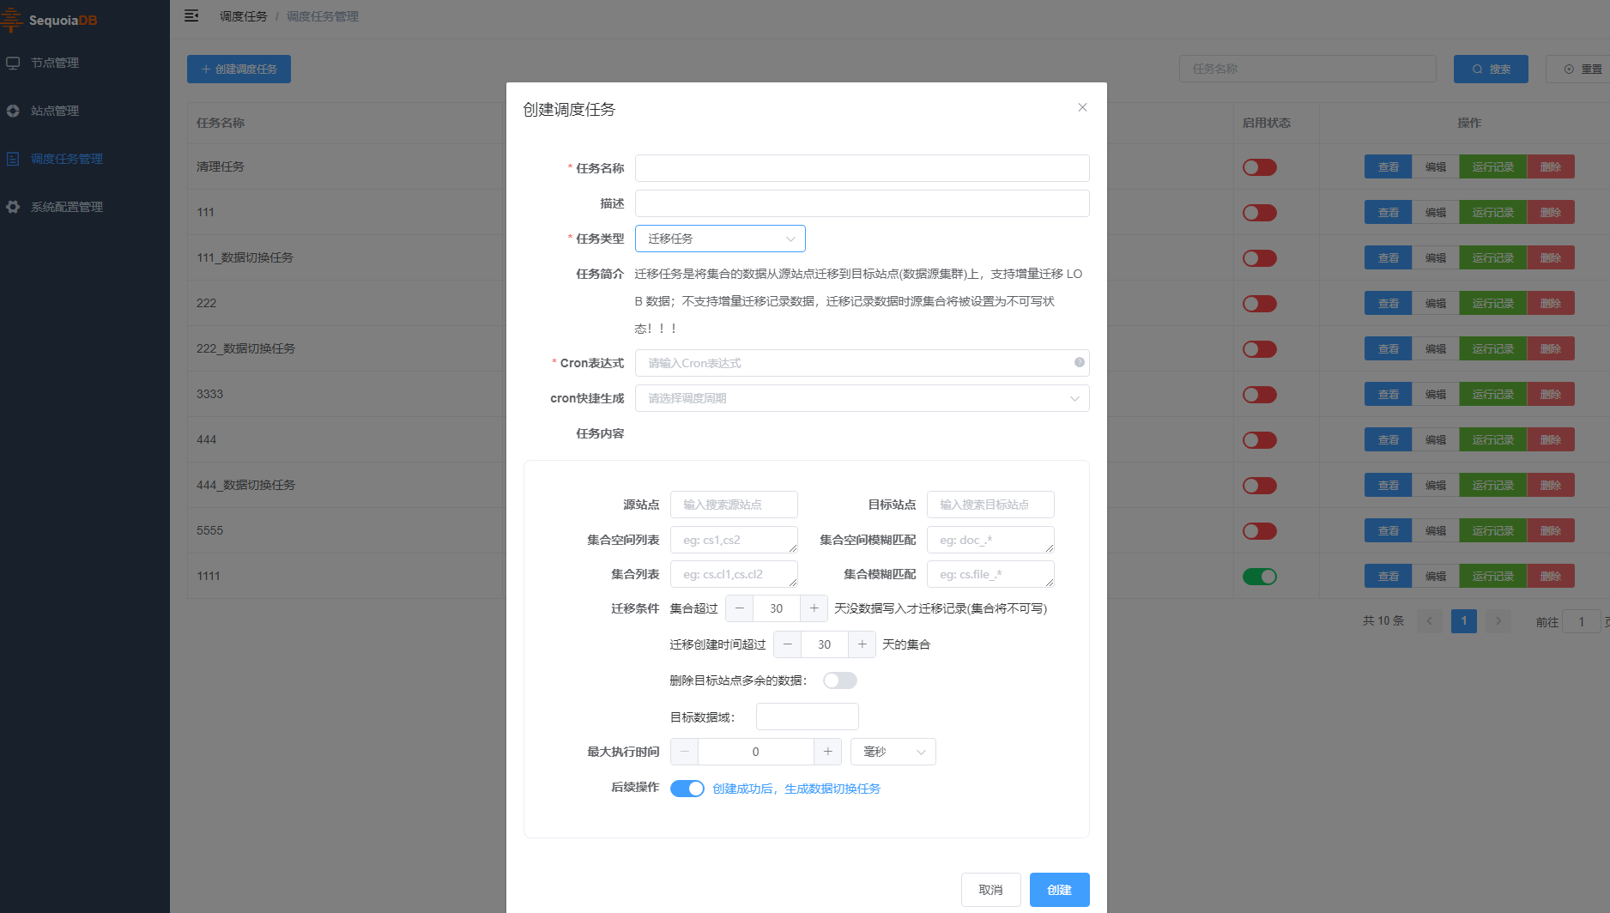Image resolution: width=1610 pixels, height=913 pixels.
Task: Toggle delete extra target site data switch
Action: (840, 680)
